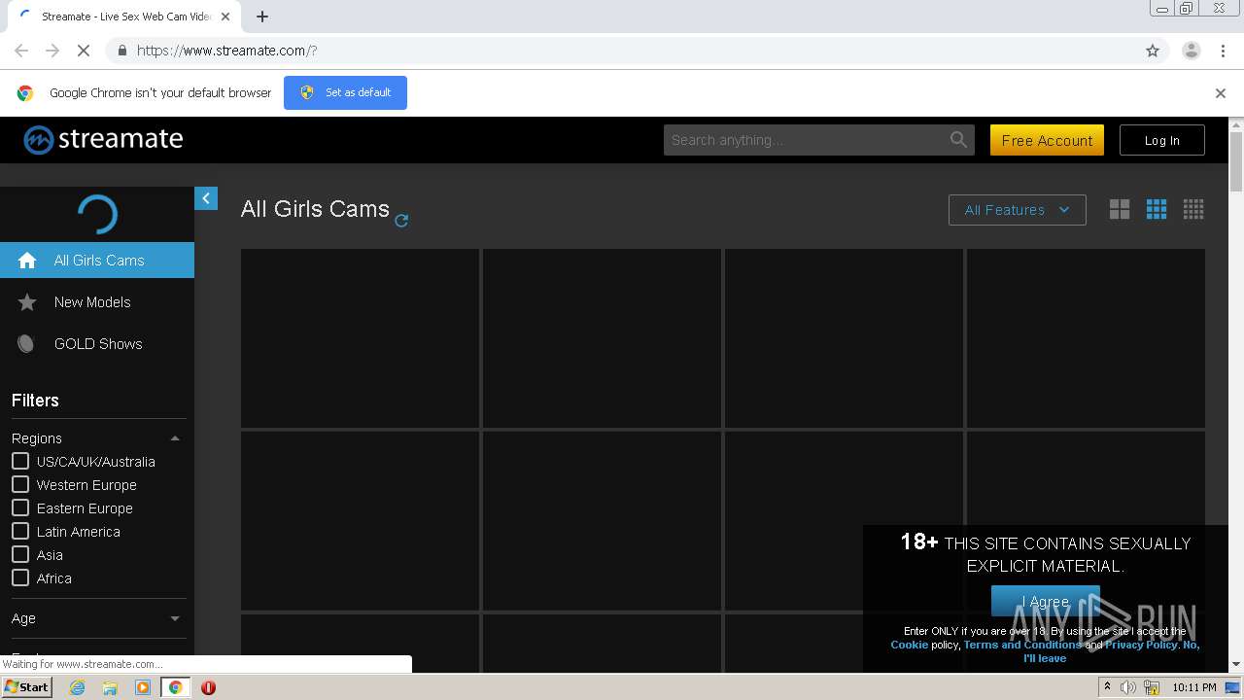Expand the Age filter section

pos(175,618)
